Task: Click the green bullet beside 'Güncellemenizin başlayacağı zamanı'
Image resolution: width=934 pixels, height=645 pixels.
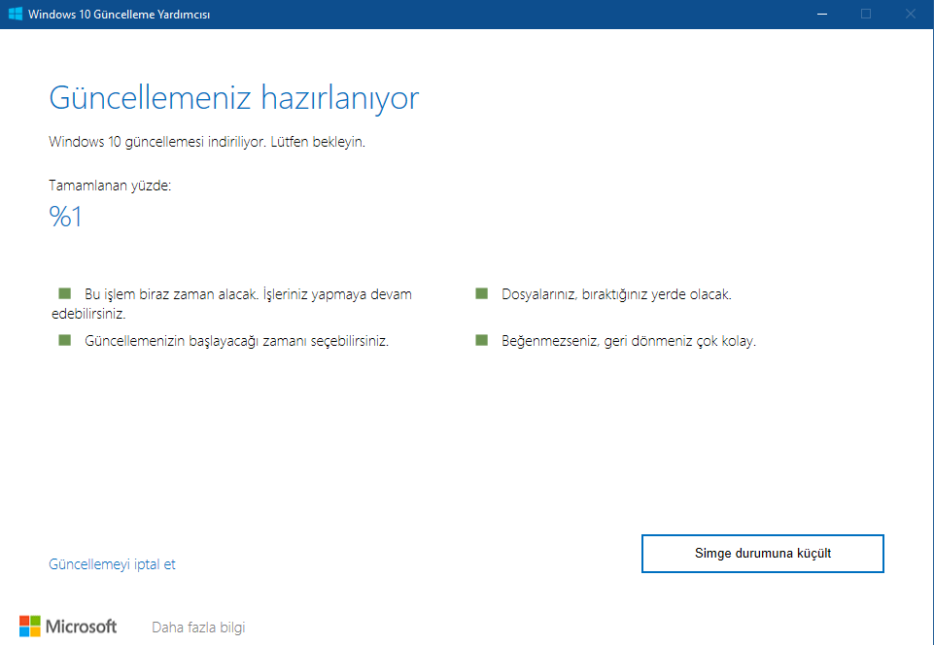Action: (x=65, y=340)
